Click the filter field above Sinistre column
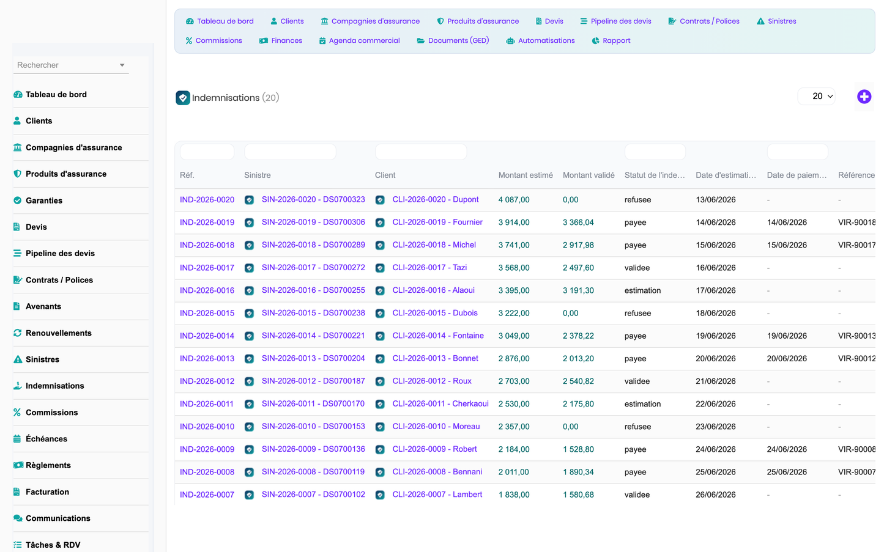884x552 pixels. coord(290,152)
